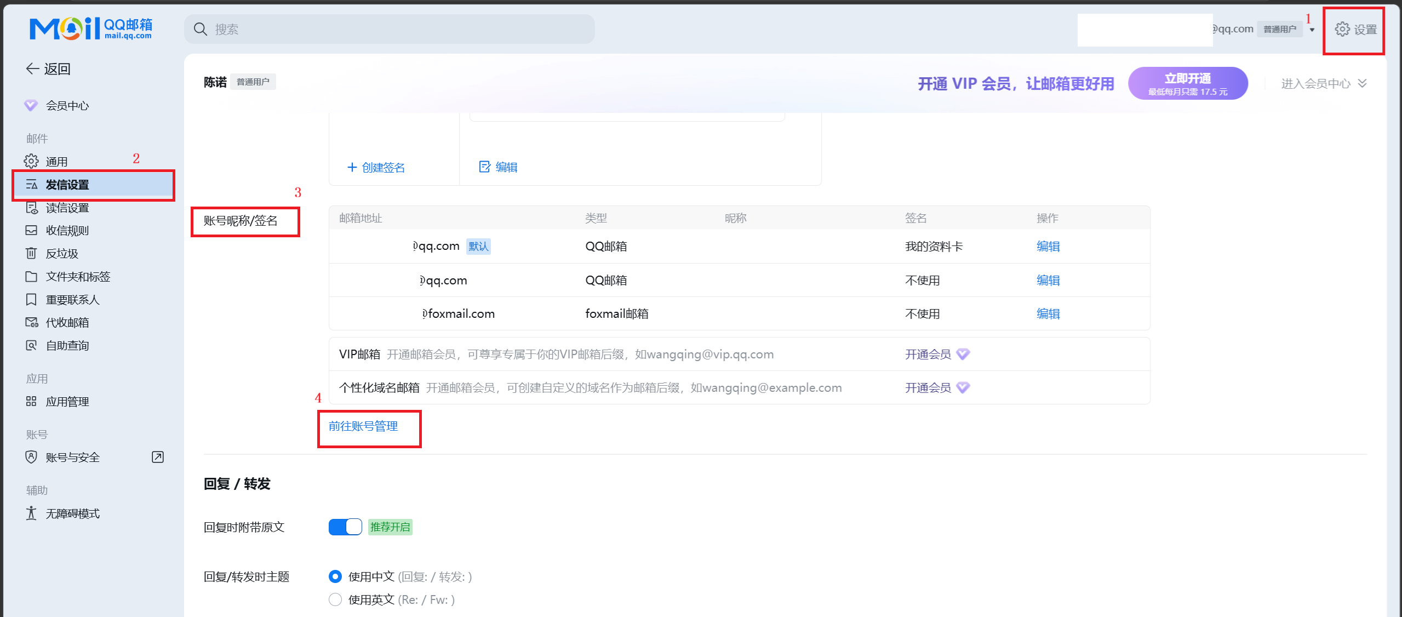
Task: Select 使用中文 radio option
Action: [x=335, y=576]
